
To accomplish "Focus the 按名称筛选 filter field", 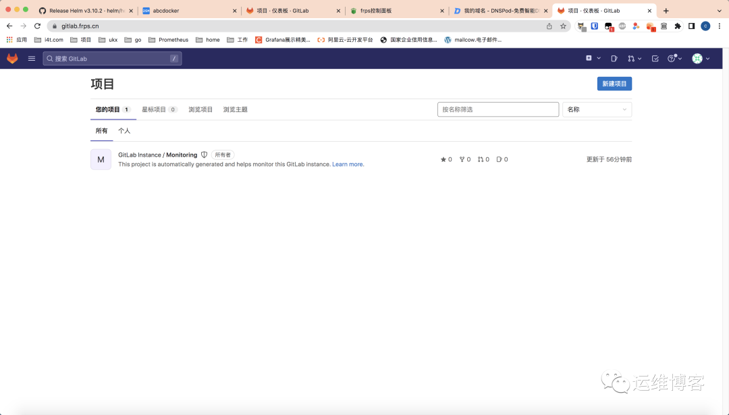I will click(x=498, y=109).
